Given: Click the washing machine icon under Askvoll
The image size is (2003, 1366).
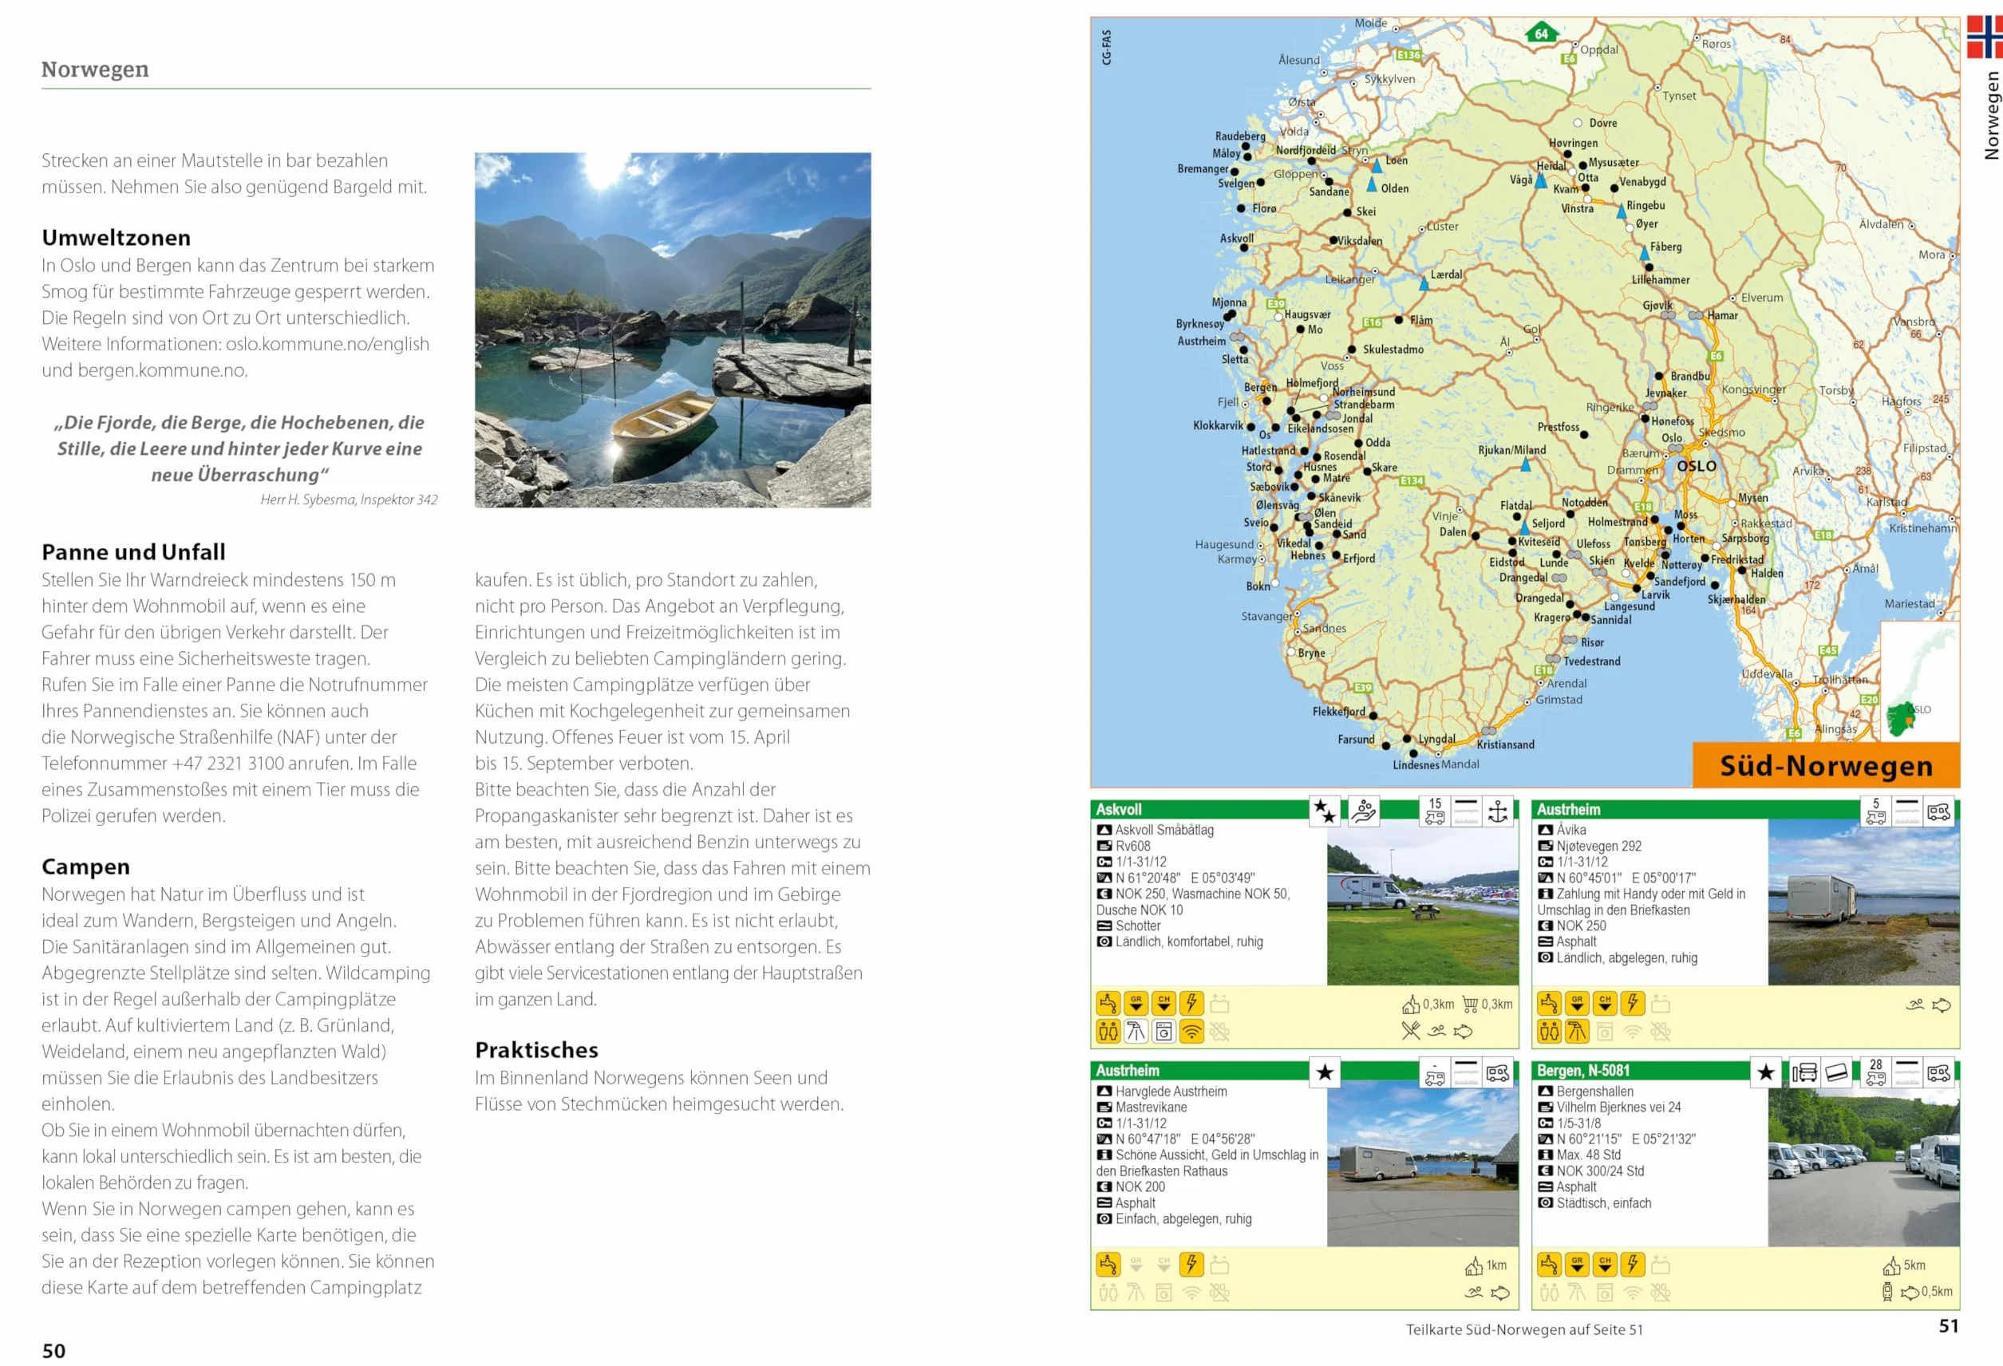Looking at the screenshot, I should (x=1163, y=1031).
